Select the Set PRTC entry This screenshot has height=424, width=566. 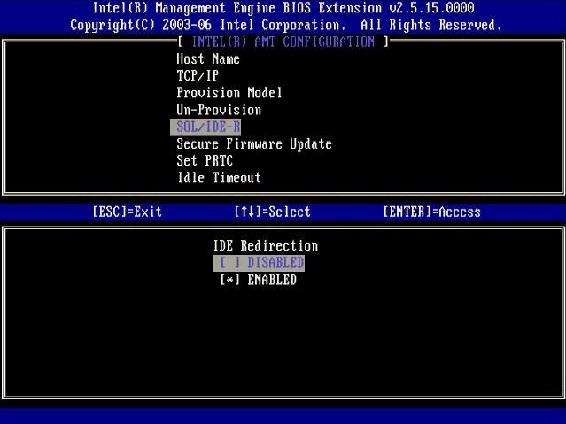point(205,160)
